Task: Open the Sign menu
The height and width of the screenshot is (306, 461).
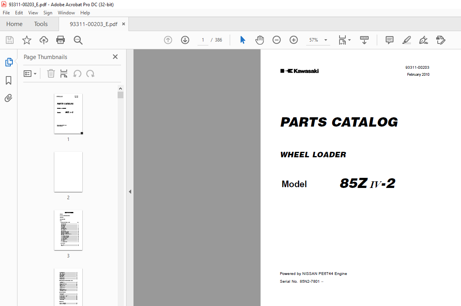Action: (x=48, y=13)
